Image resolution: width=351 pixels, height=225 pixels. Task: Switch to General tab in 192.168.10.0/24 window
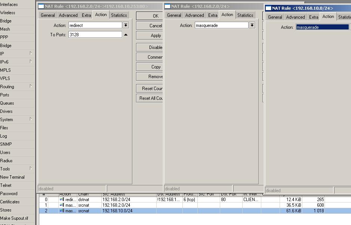(x=275, y=17)
